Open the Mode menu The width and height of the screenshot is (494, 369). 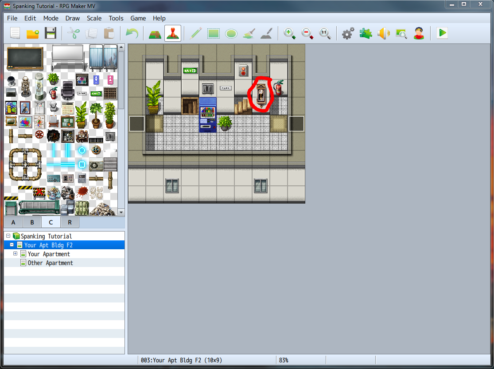pos(51,18)
